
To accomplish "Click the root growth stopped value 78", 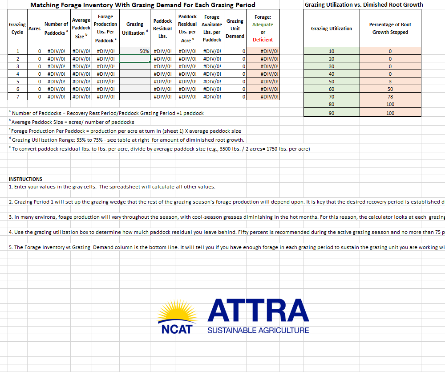I will (390, 97).
